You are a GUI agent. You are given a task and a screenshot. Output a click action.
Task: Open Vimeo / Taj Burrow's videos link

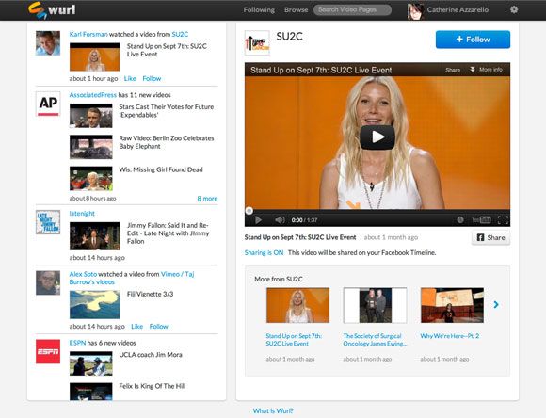click(132, 278)
